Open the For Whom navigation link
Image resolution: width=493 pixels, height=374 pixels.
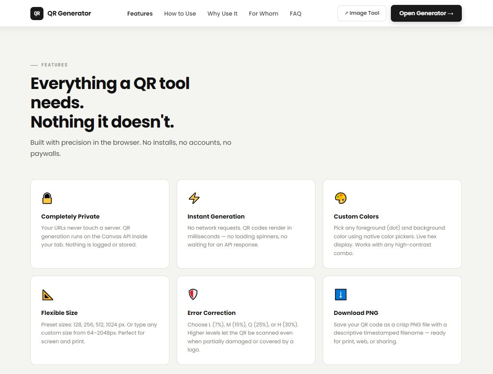click(x=263, y=14)
